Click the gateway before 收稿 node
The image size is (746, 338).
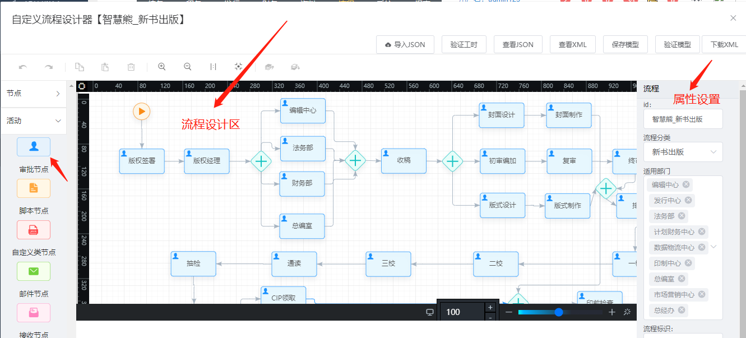point(355,161)
